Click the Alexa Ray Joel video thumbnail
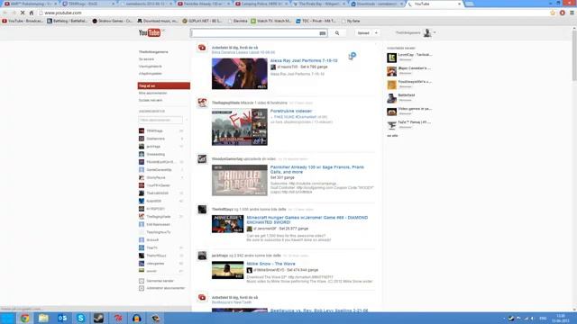The image size is (577, 324). coord(240,74)
